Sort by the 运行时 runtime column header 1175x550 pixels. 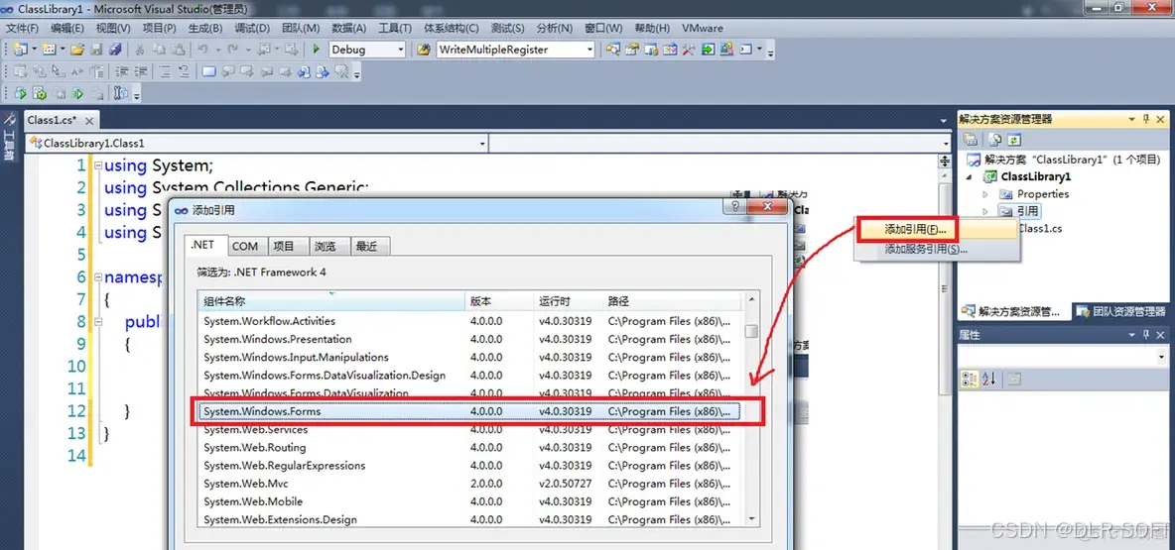[x=566, y=301]
